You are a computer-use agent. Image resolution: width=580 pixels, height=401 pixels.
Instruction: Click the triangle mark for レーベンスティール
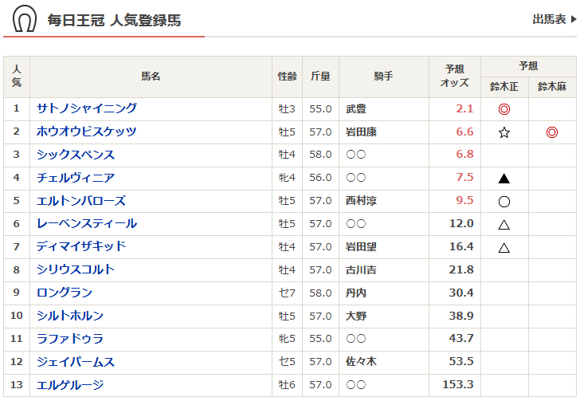tap(504, 225)
